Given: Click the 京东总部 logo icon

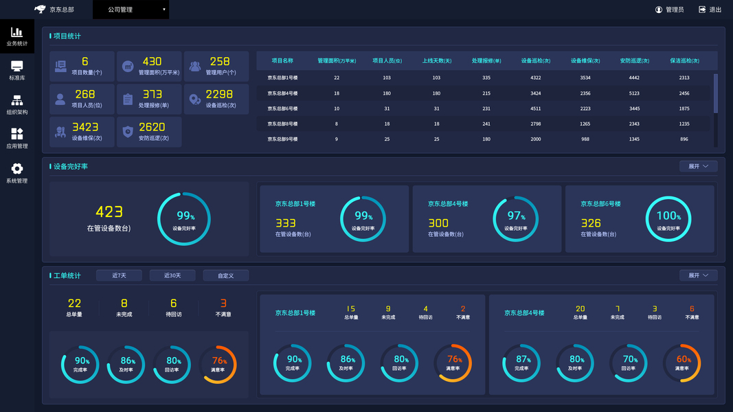Looking at the screenshot, I should click(41, 10).
